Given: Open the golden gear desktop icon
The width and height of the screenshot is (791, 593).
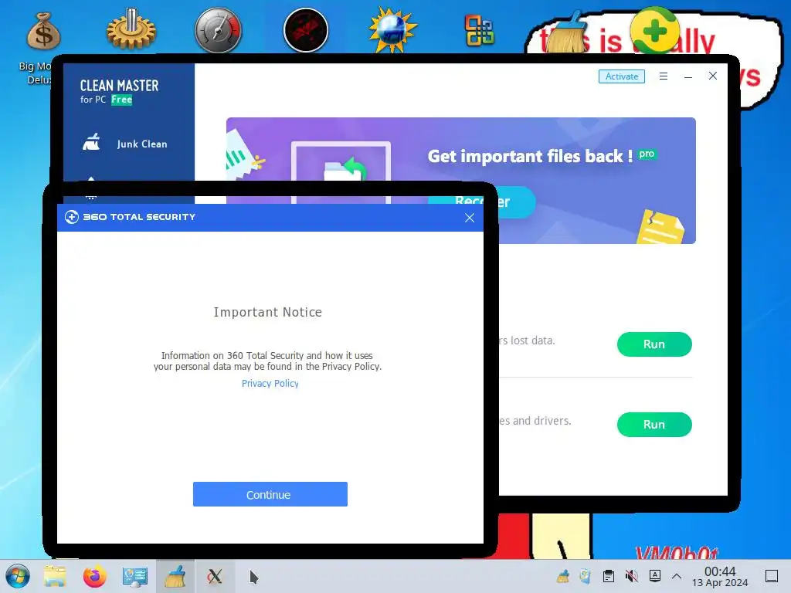Looking at the screenshot, I should 131,30.
